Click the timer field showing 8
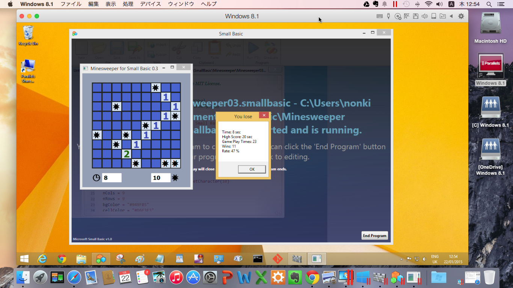Viewport: 513px width, 288px height. point(112,178)
